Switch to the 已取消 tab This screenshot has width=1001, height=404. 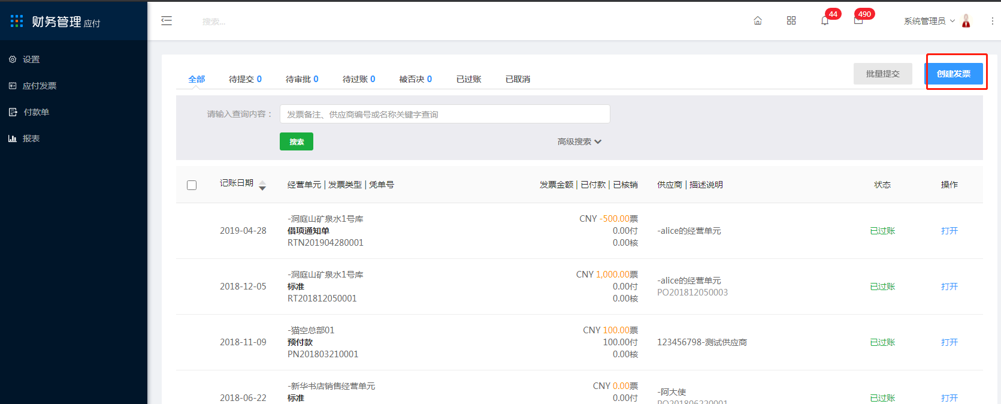[x=518, y=79]
